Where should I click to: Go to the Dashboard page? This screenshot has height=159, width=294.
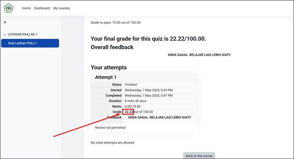click(x=42, y=8)
